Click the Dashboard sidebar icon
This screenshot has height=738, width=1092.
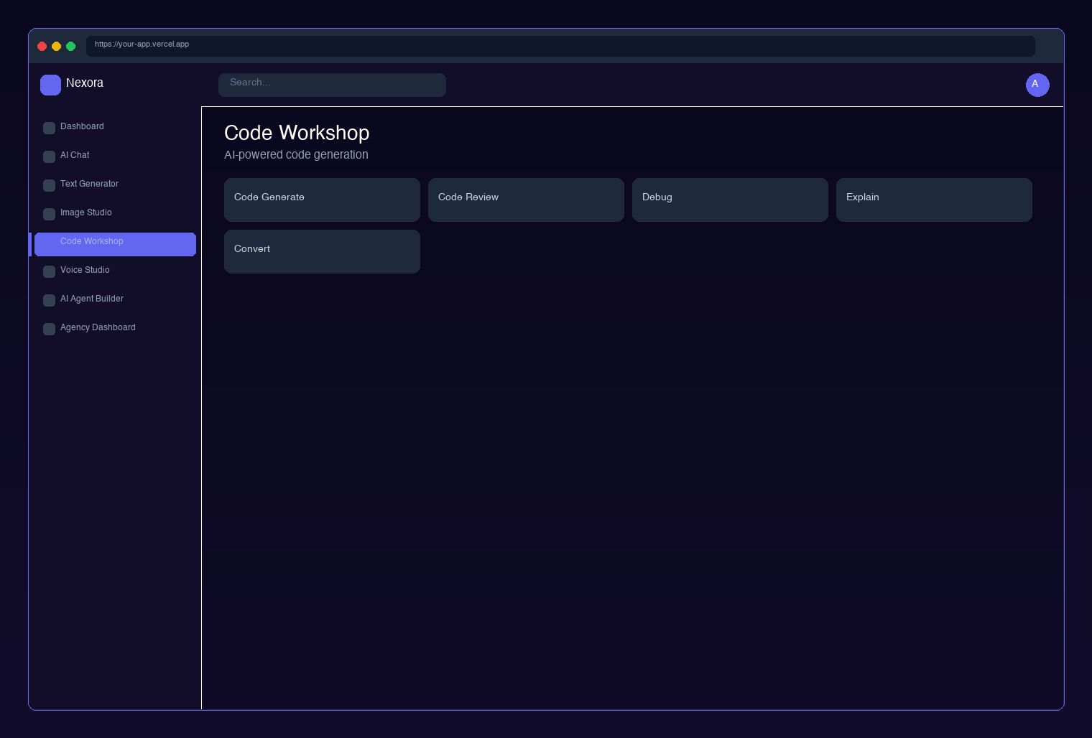(49, 128)
